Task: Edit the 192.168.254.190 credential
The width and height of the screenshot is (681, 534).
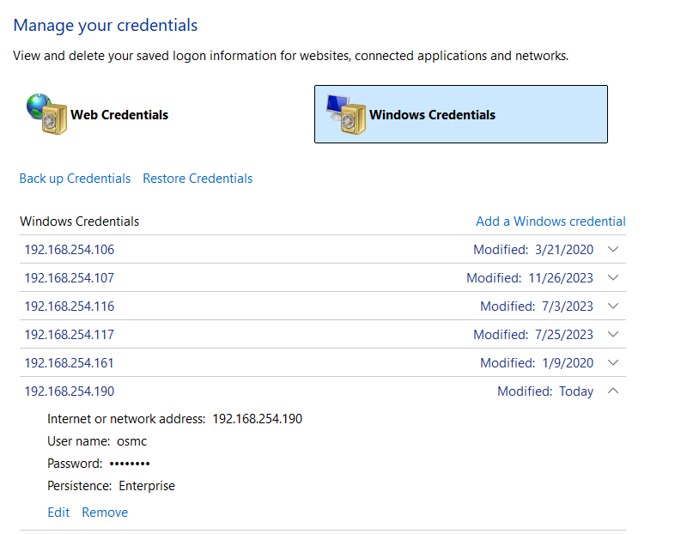Action: (x=58, y=513)
